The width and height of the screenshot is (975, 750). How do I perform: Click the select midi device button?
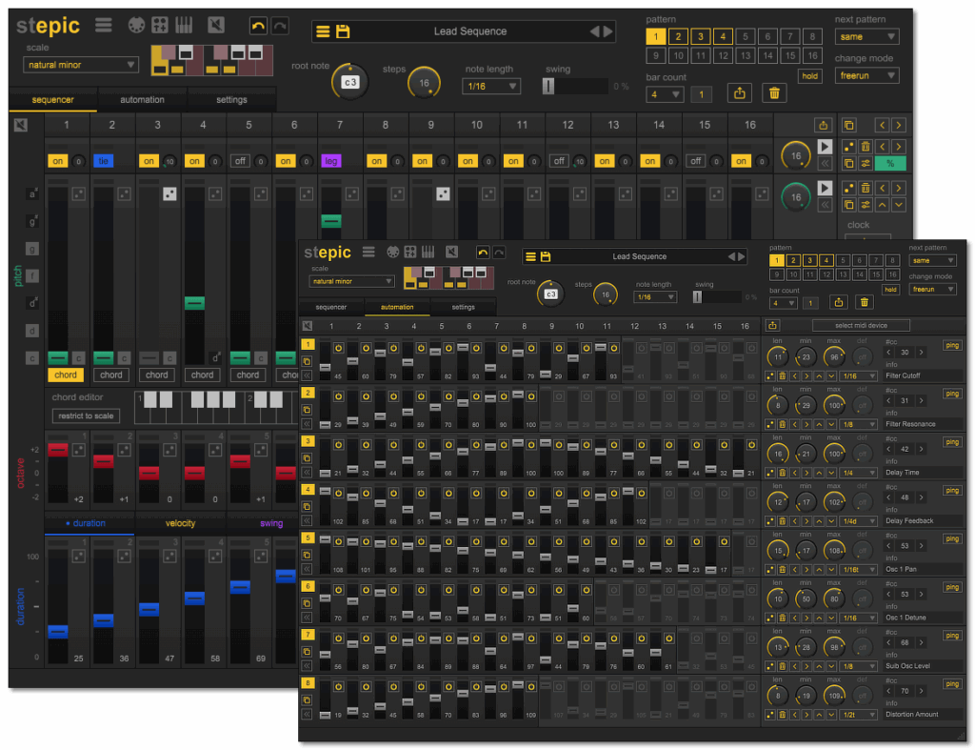click(x=861, y=326)
